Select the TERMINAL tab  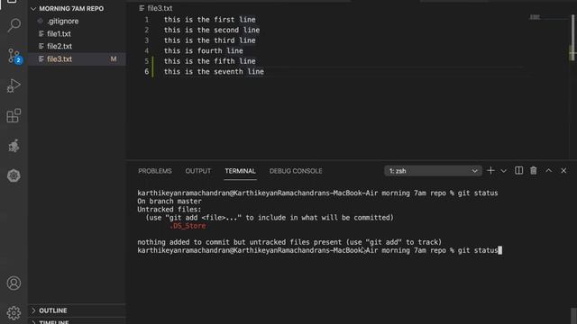coord(241,171)
